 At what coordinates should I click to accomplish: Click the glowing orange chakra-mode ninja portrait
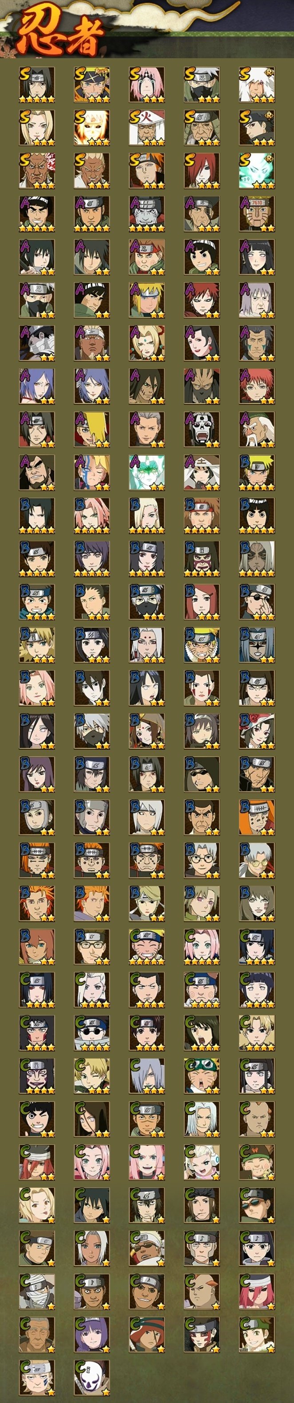point(92,128)
